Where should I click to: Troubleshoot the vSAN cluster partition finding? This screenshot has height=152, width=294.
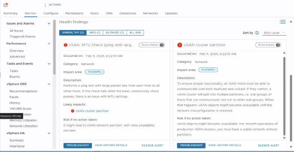click(191, 145)
